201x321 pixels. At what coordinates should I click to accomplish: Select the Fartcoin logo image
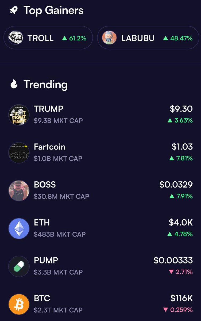click(19, 153)
